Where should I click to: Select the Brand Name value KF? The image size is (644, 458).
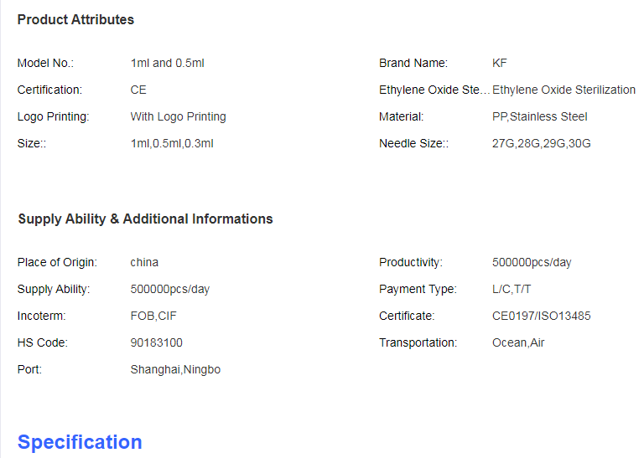(x=500, y=63)
